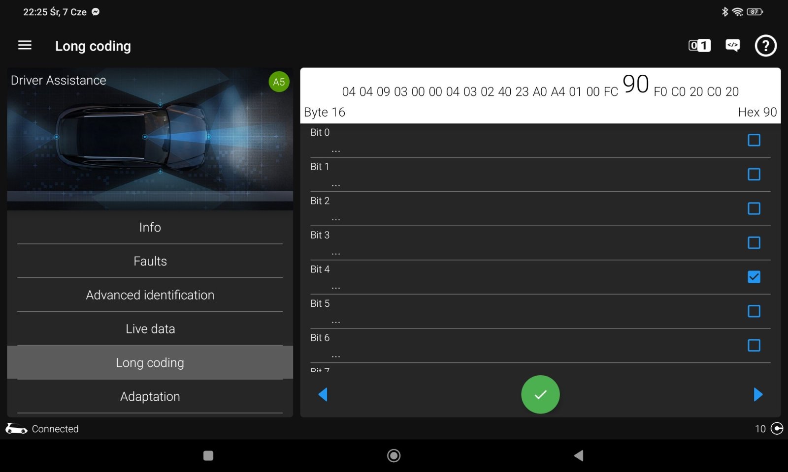The image size is (788, 472).
Task: Tap the connected car status icon
Action: point(16,429)
